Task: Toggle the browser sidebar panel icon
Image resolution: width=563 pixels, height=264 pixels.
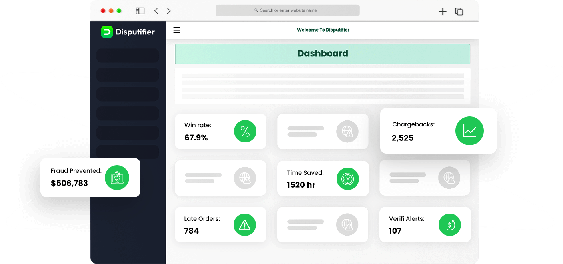Action: pos(140,11)
